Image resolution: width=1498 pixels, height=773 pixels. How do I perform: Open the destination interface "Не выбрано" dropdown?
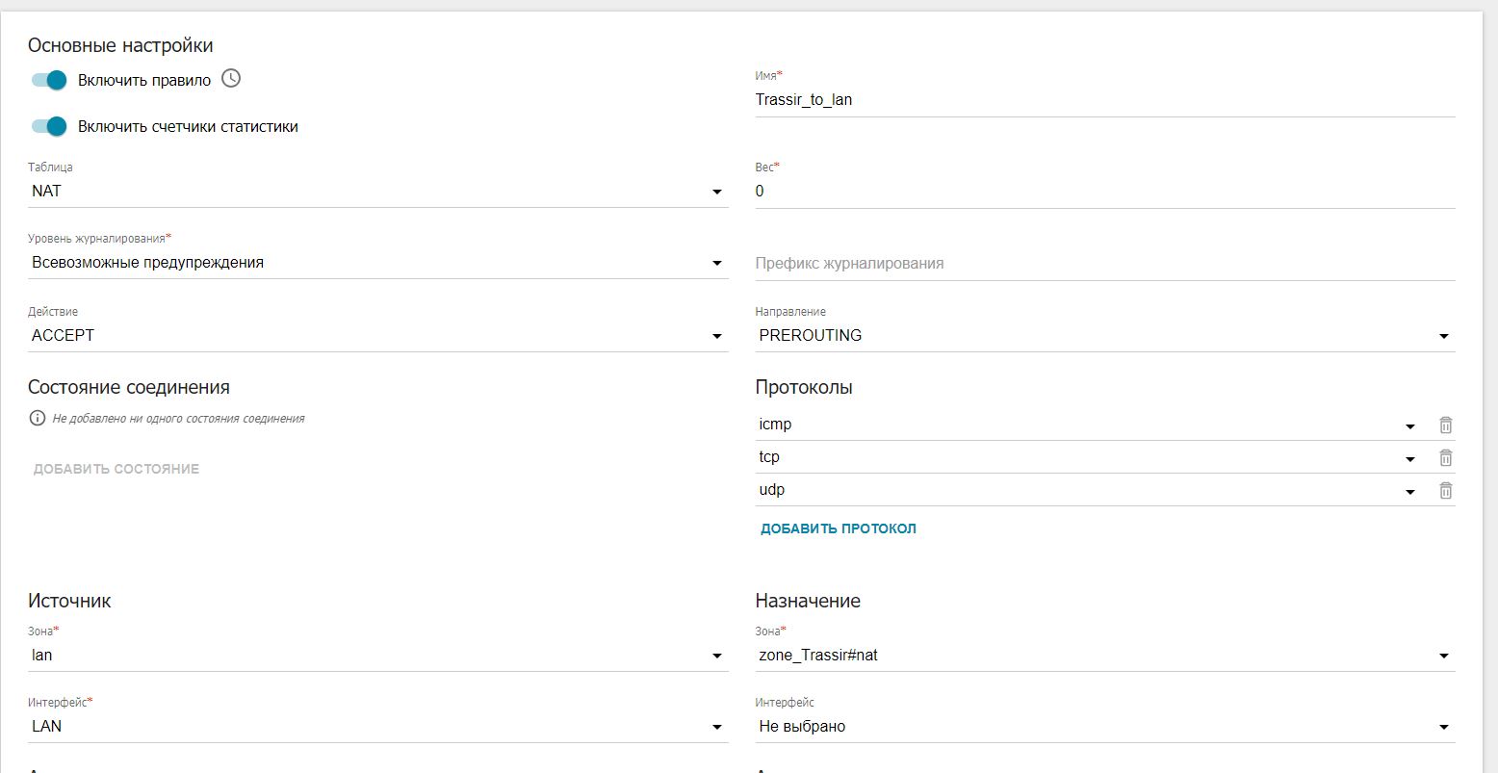pyautogui.click(x=1104, y=727)
